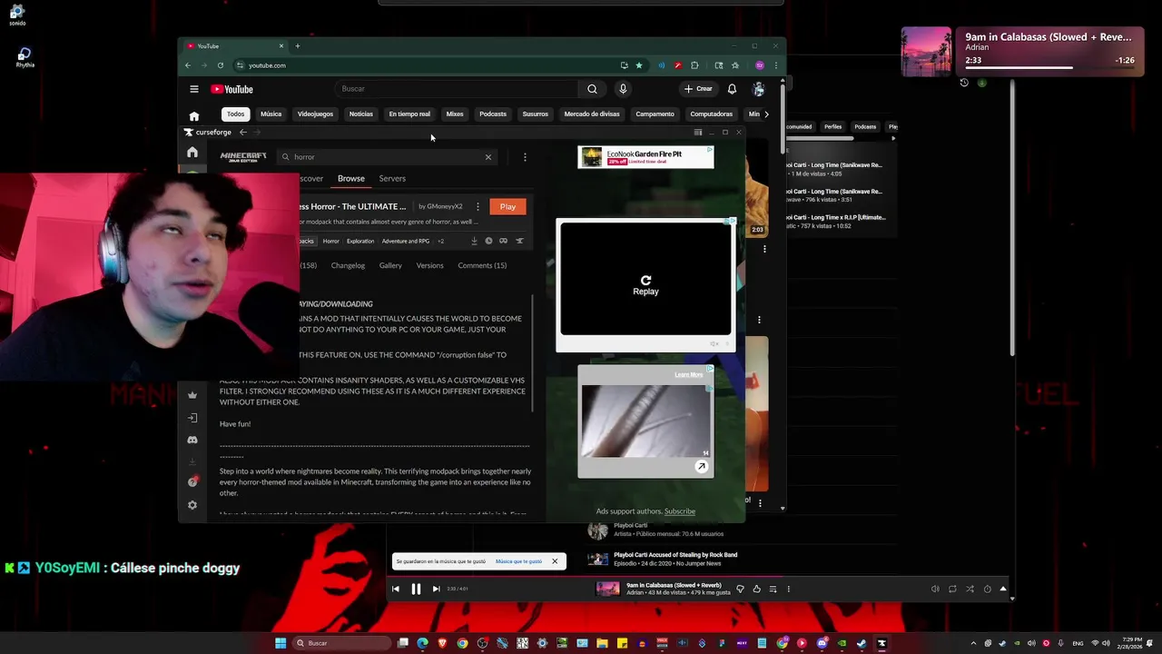The image size is (1162, 654).
Task: Open Música que te gustó link in toast
Action: click(x=519, y=561)
